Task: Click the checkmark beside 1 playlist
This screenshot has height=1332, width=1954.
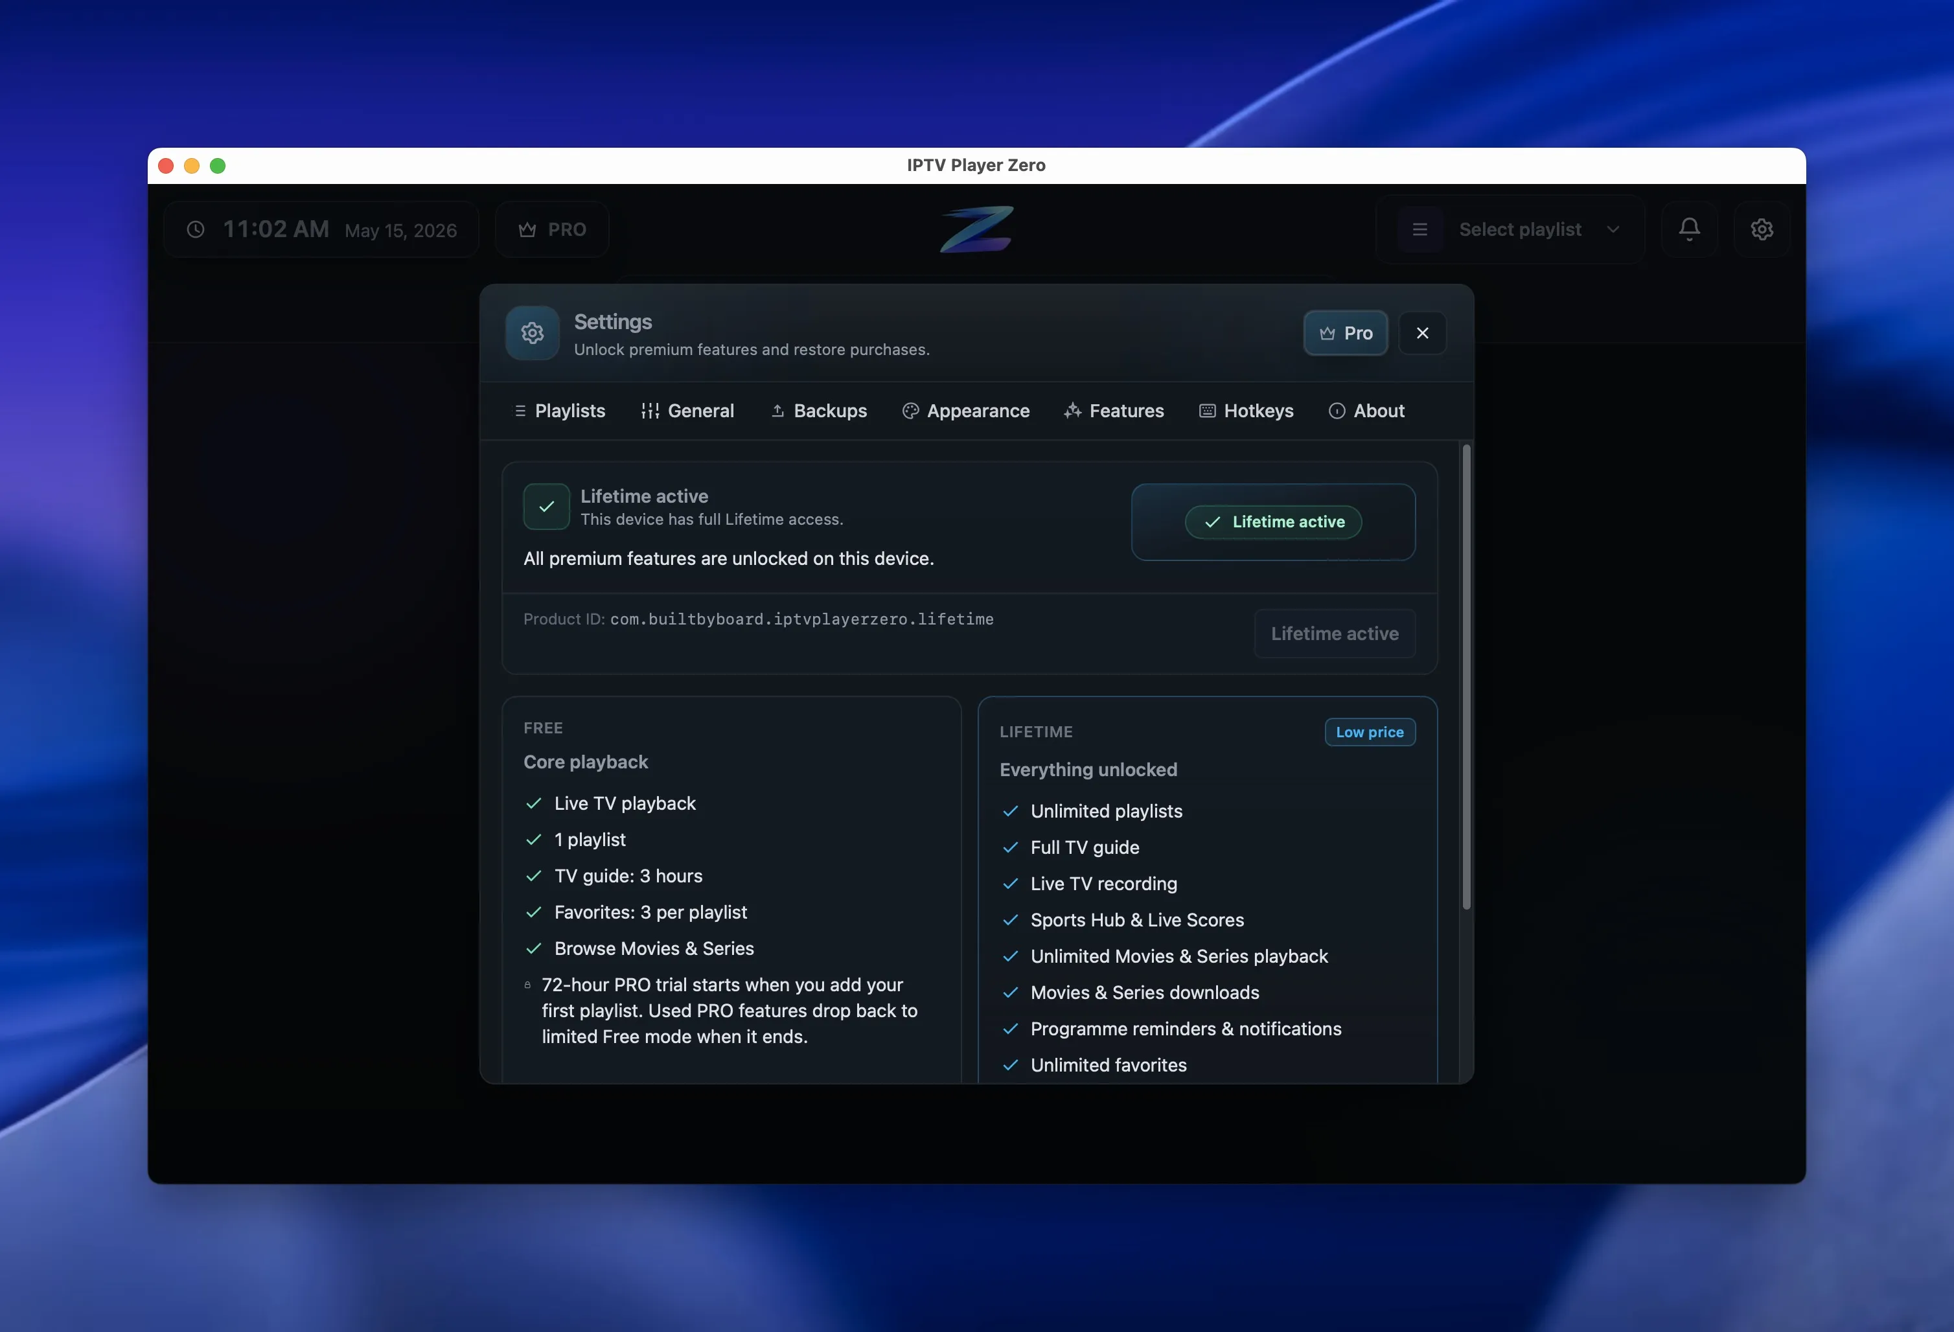Action: [x=533, y=839]
